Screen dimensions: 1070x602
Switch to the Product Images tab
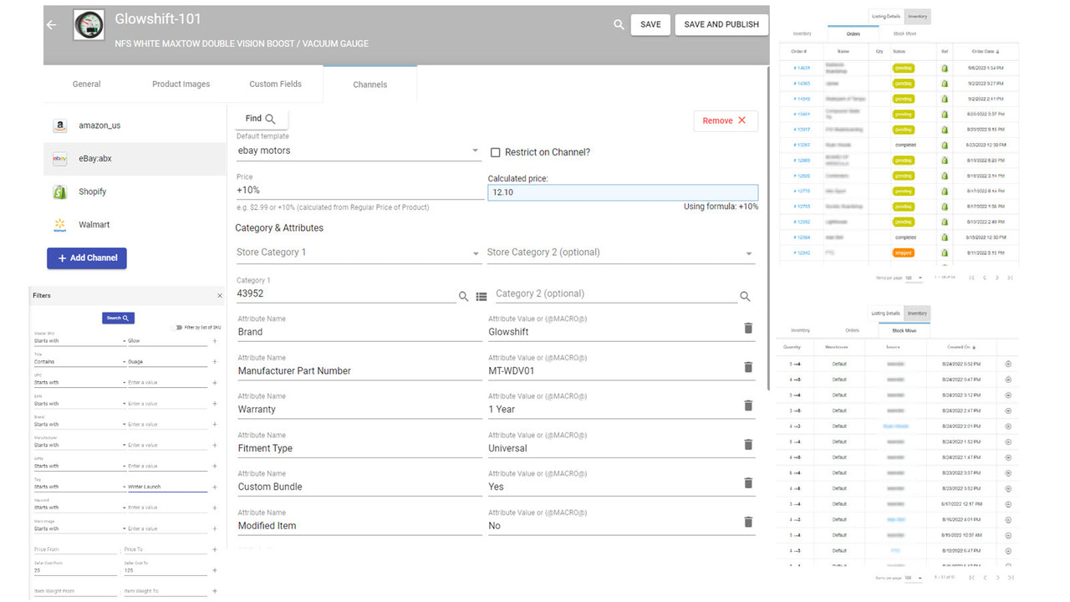coord(181,84)
